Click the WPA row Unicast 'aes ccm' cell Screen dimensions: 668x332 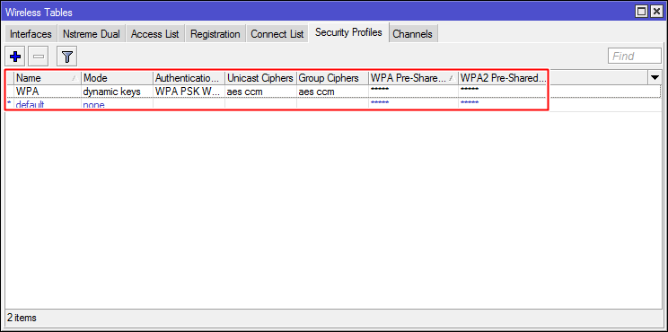click(260, 92)
